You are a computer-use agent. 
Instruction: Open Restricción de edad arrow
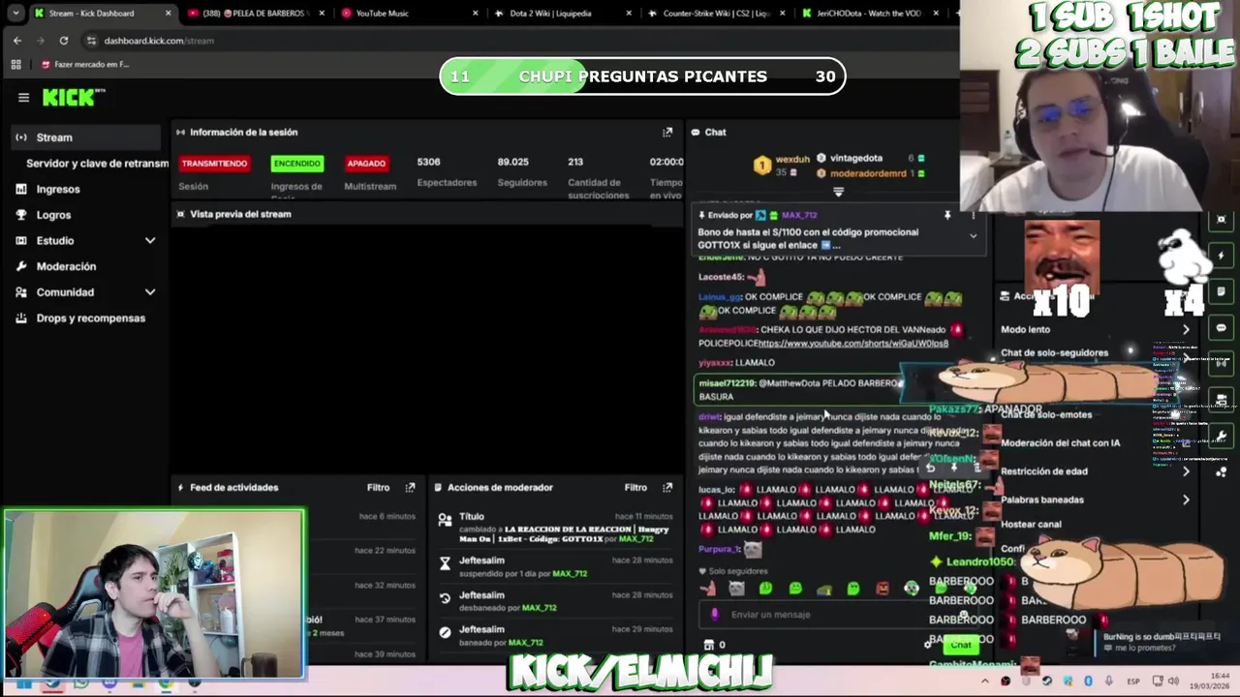[x=1186, y=471]
